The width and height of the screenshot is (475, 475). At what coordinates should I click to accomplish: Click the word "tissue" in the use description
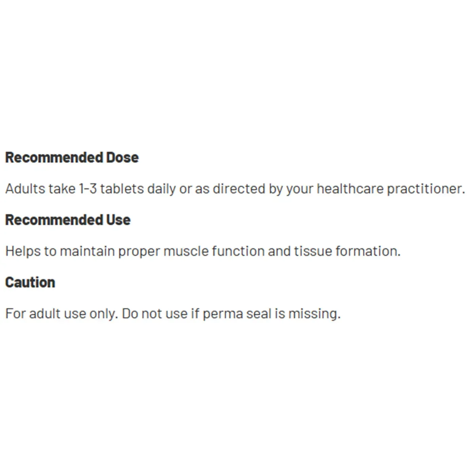pyautogui.click(x=313, y=251)
